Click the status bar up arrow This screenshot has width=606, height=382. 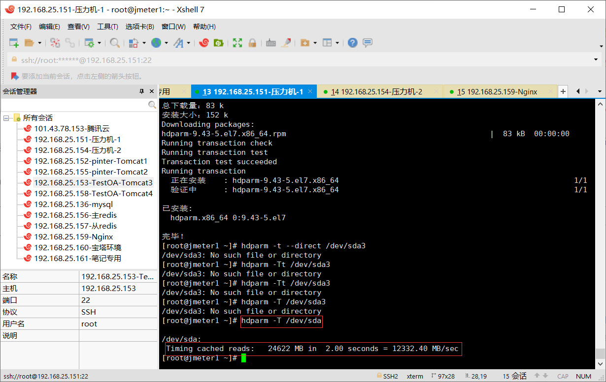click(538, 376)
